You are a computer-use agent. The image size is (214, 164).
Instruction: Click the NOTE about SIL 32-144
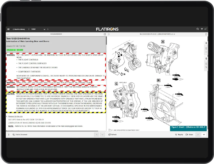tap(46, 126)
